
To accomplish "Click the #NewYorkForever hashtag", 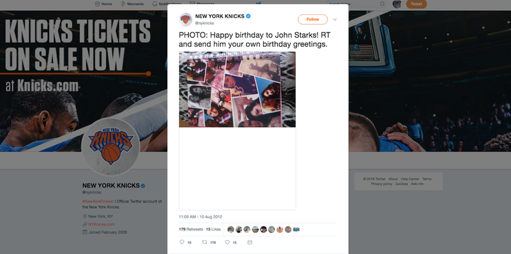I will [98, 201].
